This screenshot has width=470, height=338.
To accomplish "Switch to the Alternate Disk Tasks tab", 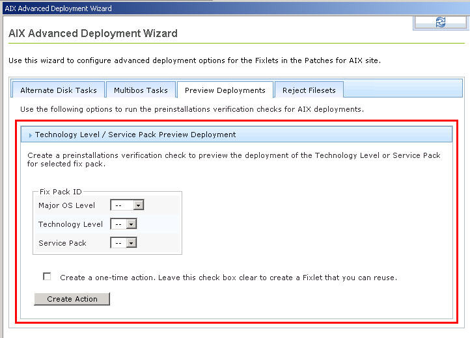I will pos(59,90).
